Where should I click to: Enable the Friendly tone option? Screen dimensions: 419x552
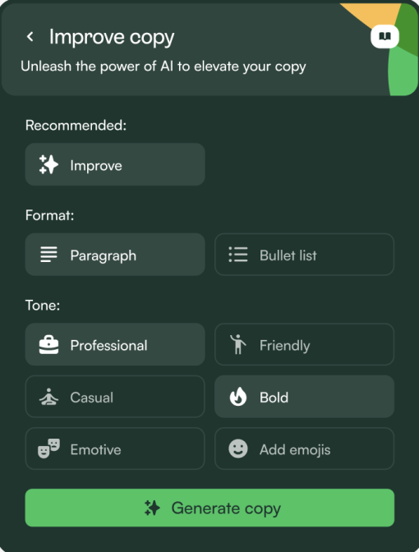pyautogui.click(x=304, y=344)
